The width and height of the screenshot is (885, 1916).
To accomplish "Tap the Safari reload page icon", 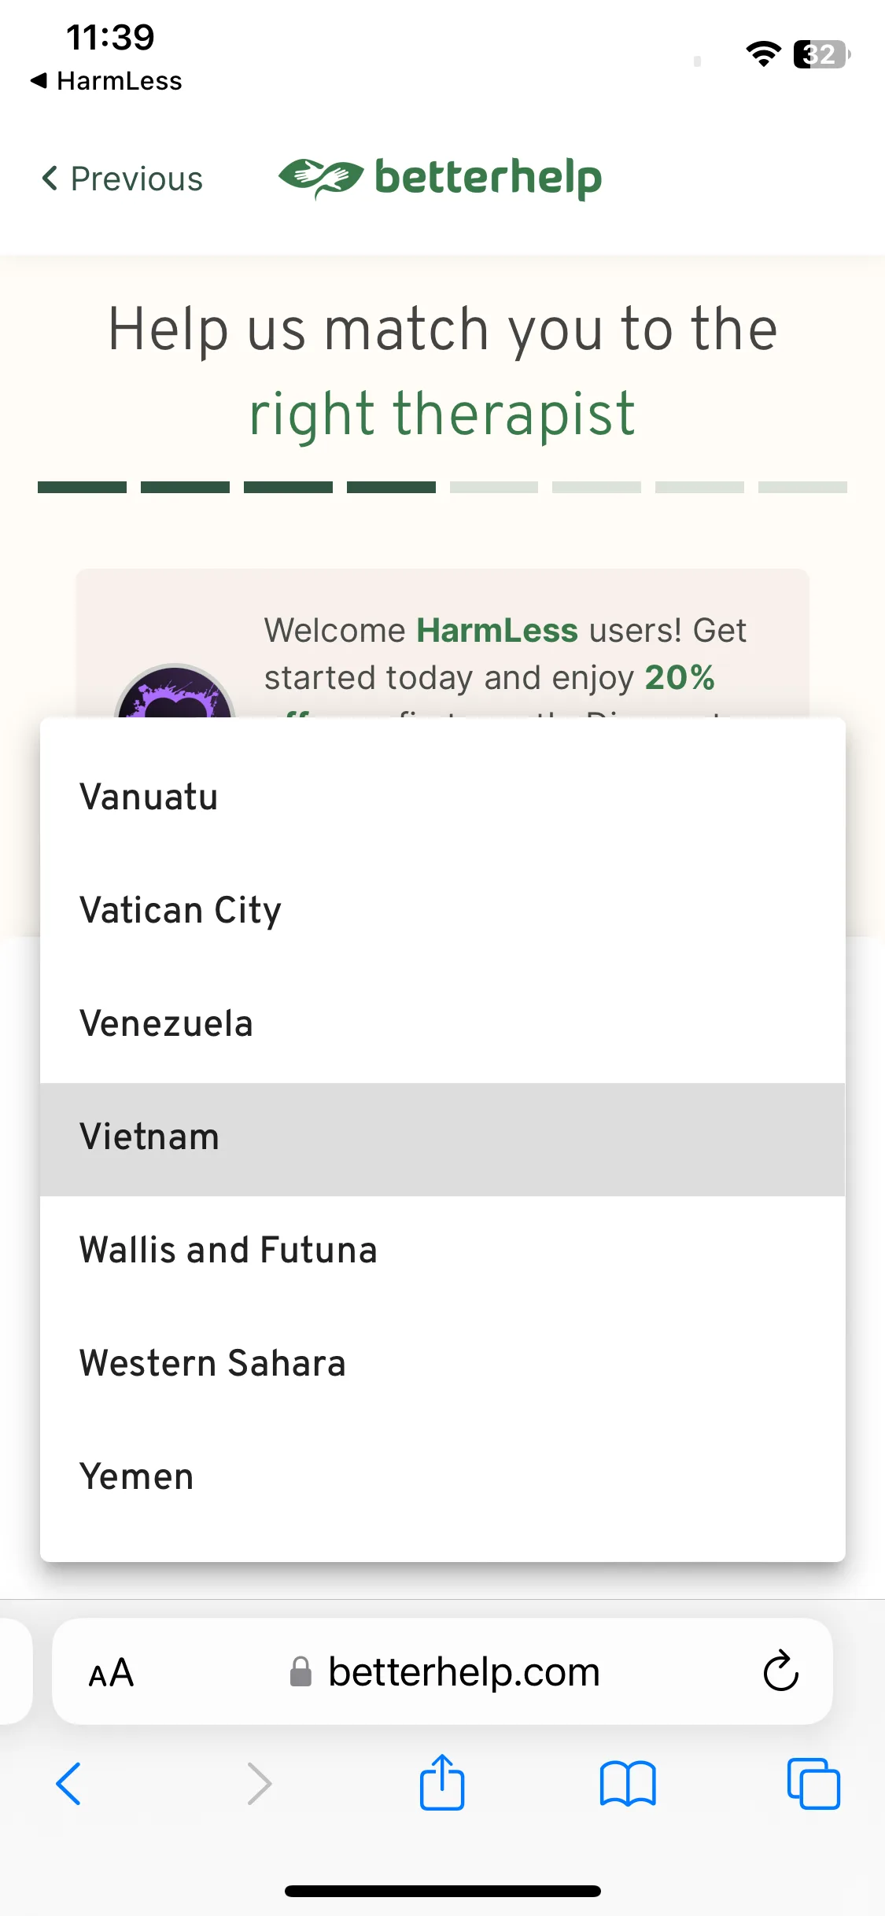I will tap(780, 1671).
